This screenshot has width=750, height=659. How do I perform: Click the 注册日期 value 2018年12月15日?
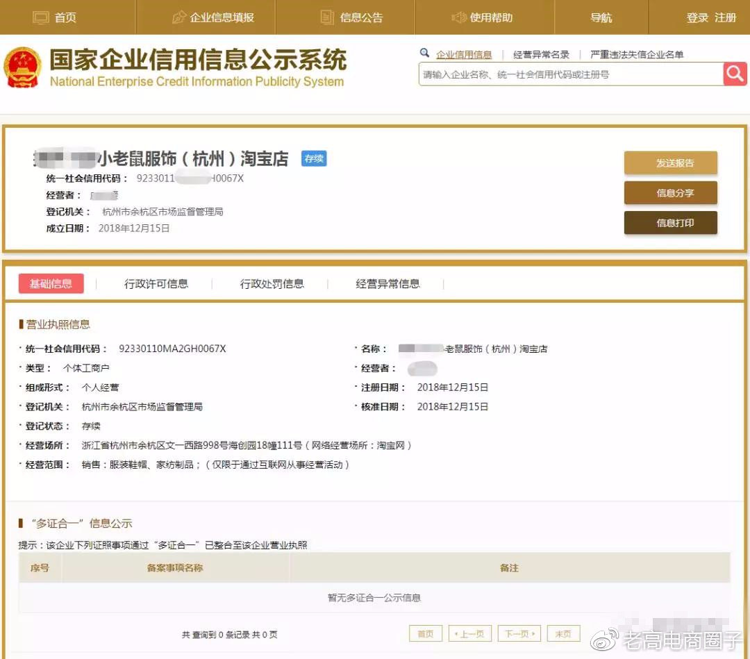pyautogui.click(x=453, y=387)
